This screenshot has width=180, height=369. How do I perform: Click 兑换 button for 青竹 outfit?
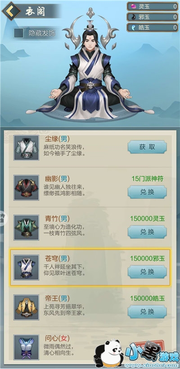(x=147, y=232)
